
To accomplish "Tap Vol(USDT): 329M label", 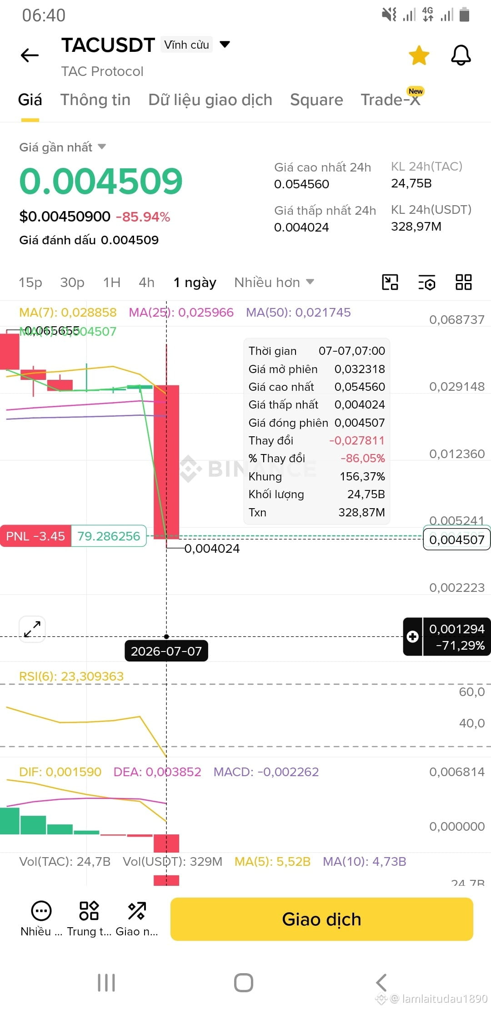I will click(x=173, y=861).
